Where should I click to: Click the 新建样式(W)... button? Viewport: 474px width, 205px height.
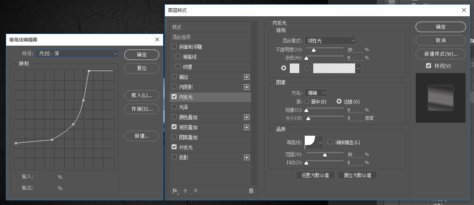pos(441,54)
